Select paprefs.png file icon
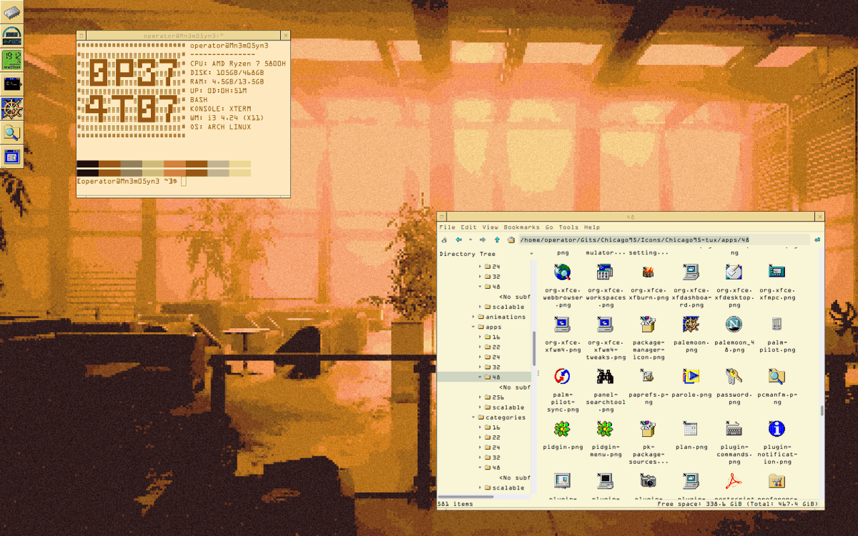 (x=648, y=376)
